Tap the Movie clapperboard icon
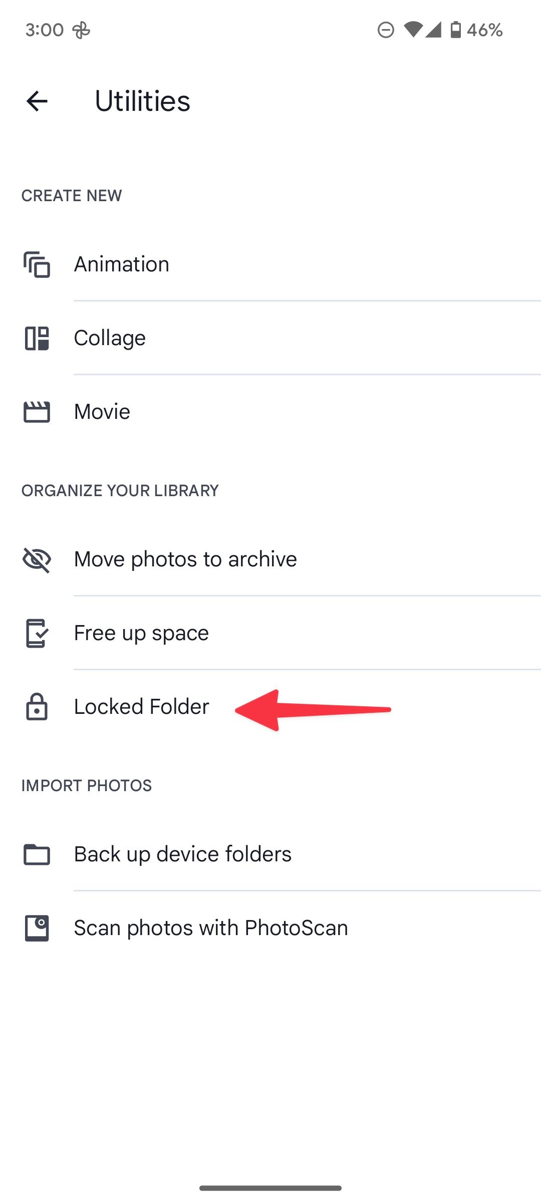This screenshot has width=541, height=1204. 36,411
